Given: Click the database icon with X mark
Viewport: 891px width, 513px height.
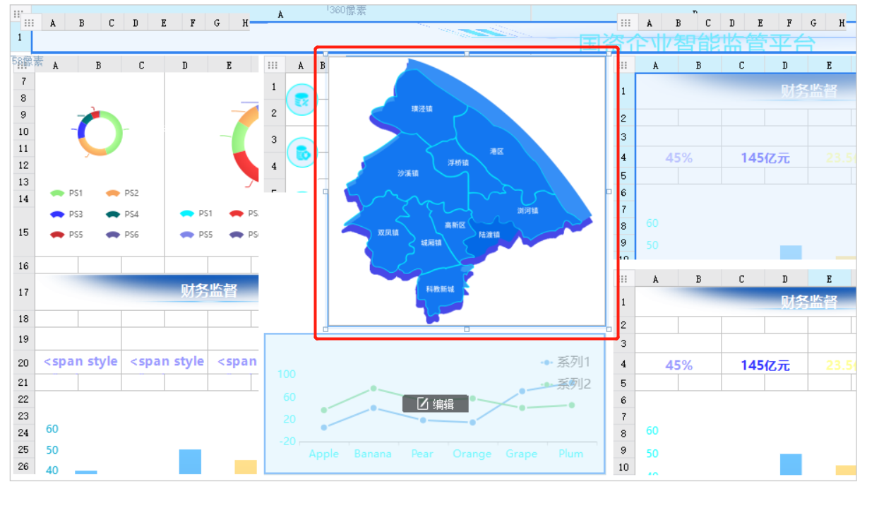Looking at the screenshot, I should 301,100.
